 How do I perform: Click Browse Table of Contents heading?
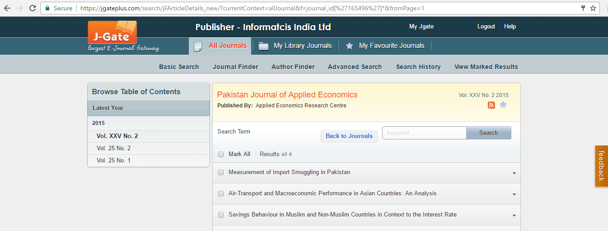coord(136,92)
